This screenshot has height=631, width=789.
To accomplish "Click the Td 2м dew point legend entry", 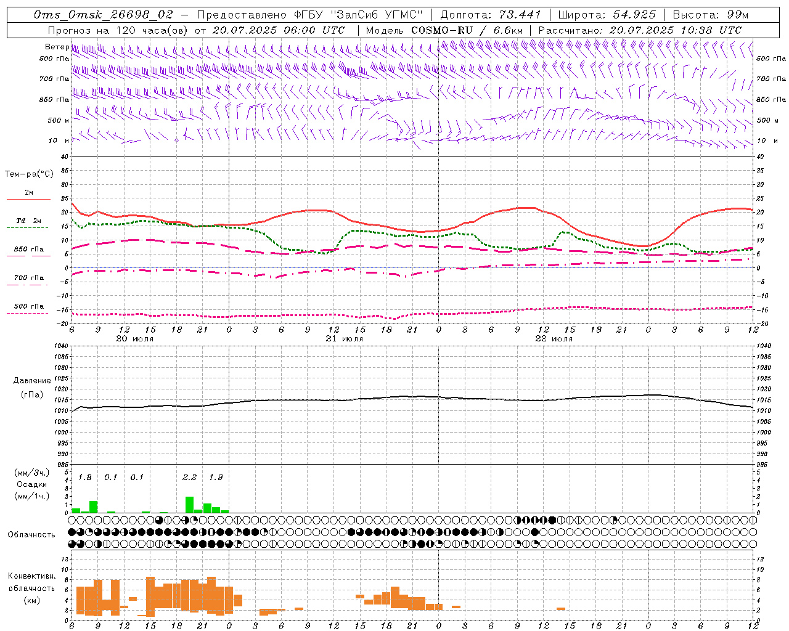I will [x=28, y=221].
